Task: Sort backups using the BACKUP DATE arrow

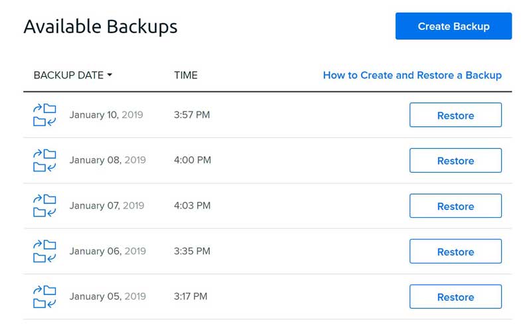Action: (110, 75)
